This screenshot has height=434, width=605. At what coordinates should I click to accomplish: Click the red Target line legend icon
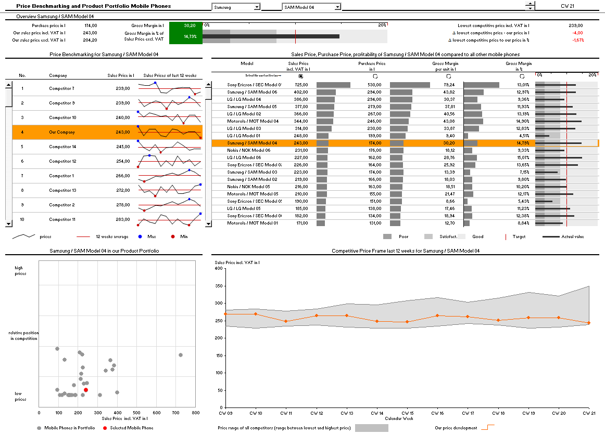(506, 237)
